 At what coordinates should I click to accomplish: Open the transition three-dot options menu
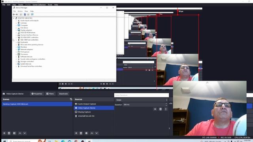coord(166,109)
